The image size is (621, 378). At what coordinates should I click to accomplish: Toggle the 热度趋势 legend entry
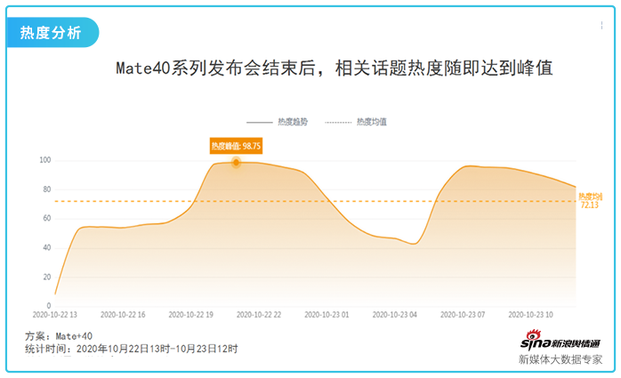point(278,122)
